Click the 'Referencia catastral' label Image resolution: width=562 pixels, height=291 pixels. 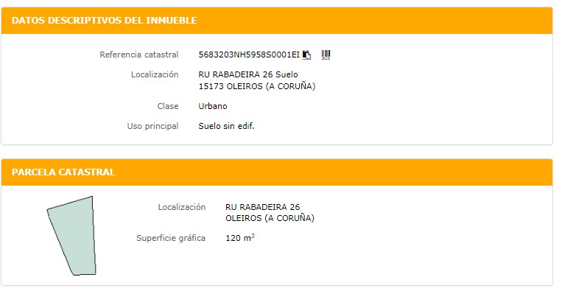[139, 55]
